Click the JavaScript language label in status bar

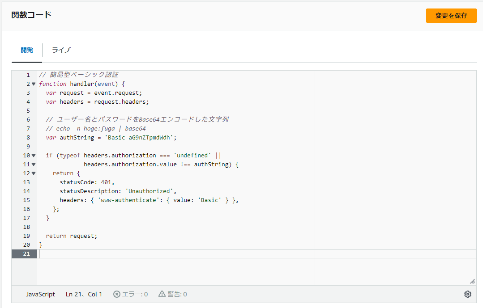click(x=40, y=294)
